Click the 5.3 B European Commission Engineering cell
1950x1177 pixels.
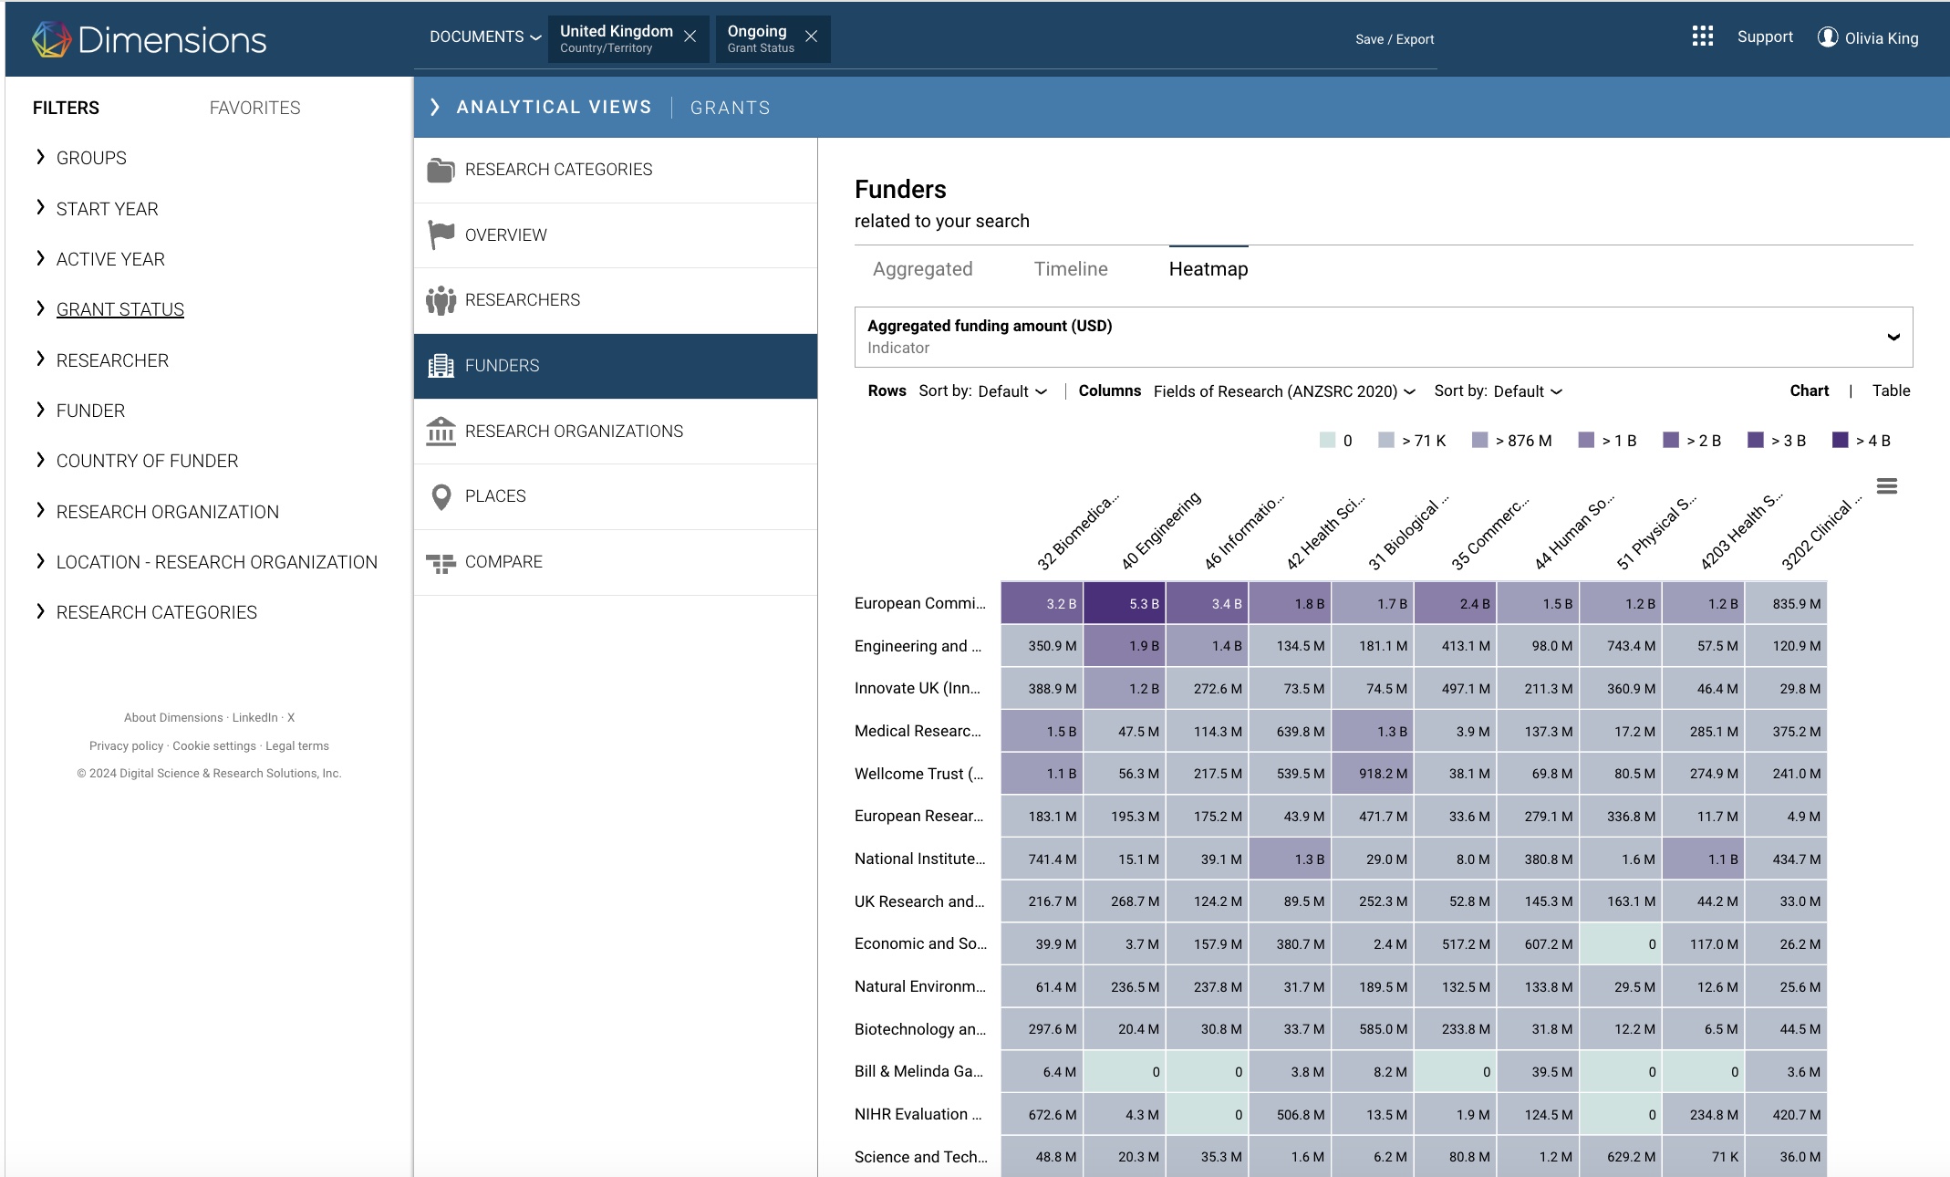point(1125,603)
